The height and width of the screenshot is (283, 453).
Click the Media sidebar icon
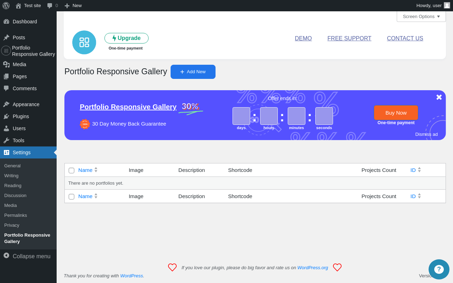click(6, 64)
